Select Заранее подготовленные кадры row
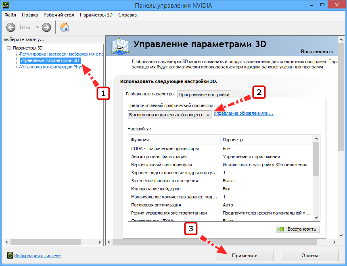Image resolution: width=347 pixels, height=266 pixels. click(x=220, y=173)
